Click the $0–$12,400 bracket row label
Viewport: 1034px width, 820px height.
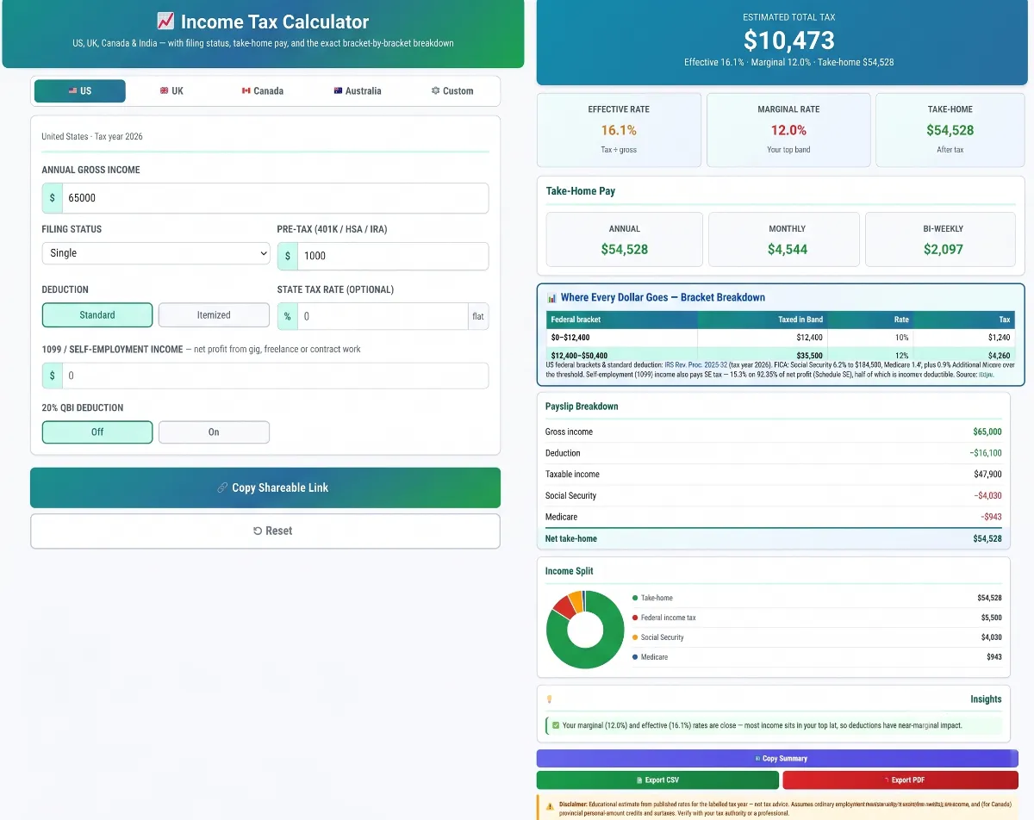570,338
